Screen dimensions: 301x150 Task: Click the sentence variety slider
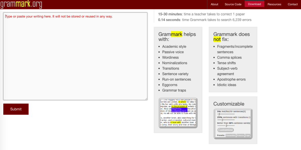click(x=226, y=126)
